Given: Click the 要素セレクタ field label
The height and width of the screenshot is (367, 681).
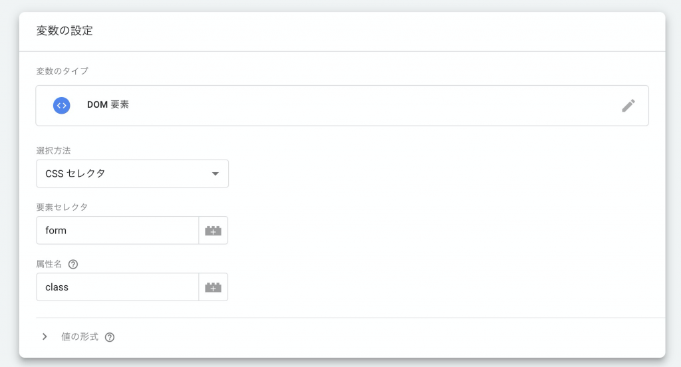Looking at the screenshot, I should (62, 207).
